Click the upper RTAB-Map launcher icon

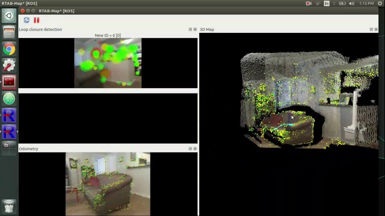coord(9,115)
